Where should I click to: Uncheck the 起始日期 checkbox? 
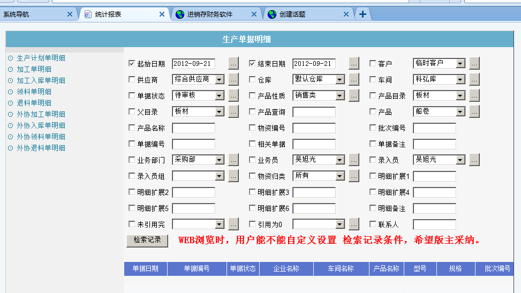click(132, 64)
